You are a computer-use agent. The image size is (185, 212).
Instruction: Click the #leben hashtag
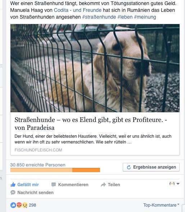coord(125,17)
